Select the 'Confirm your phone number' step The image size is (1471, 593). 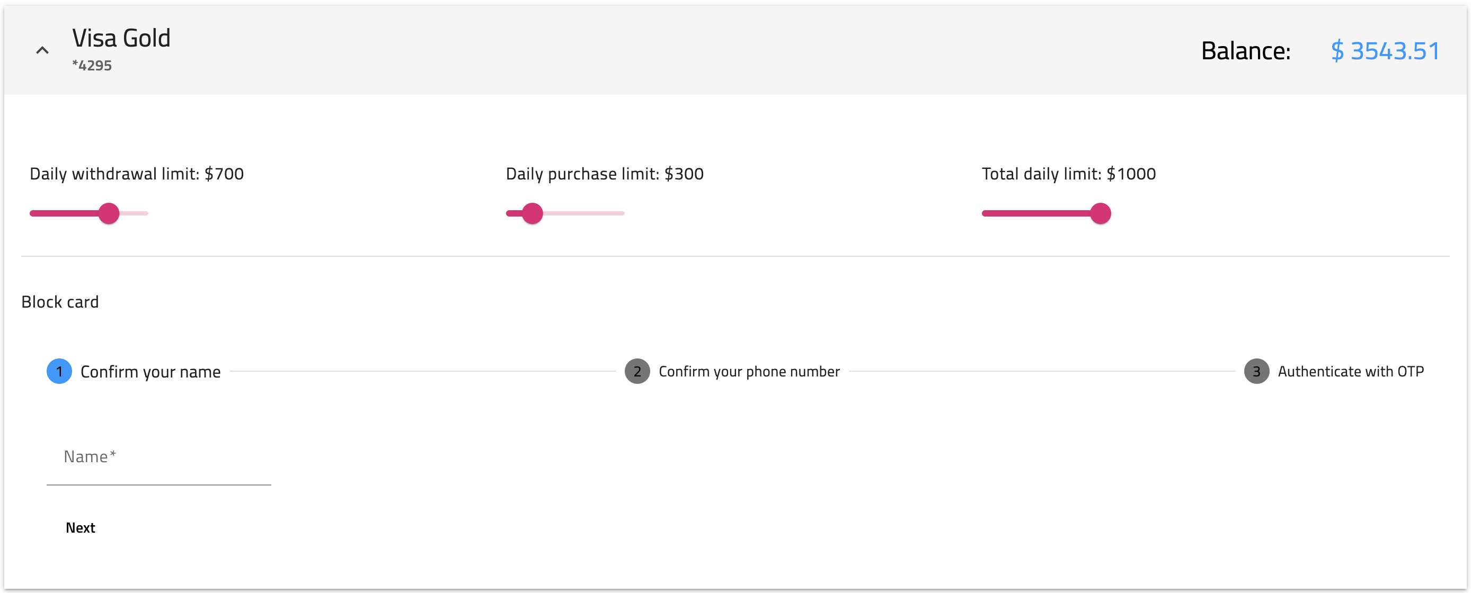click(x=749, y=371)
